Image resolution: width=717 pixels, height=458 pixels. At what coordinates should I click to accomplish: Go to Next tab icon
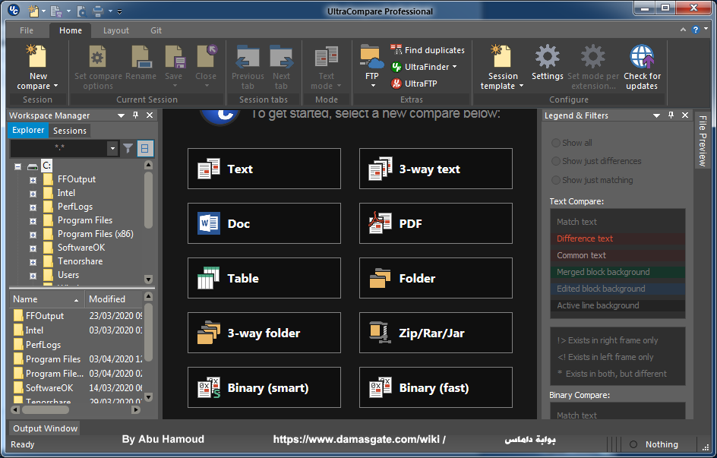pos(281,56)
